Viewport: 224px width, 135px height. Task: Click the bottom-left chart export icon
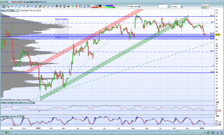[3, 132]
